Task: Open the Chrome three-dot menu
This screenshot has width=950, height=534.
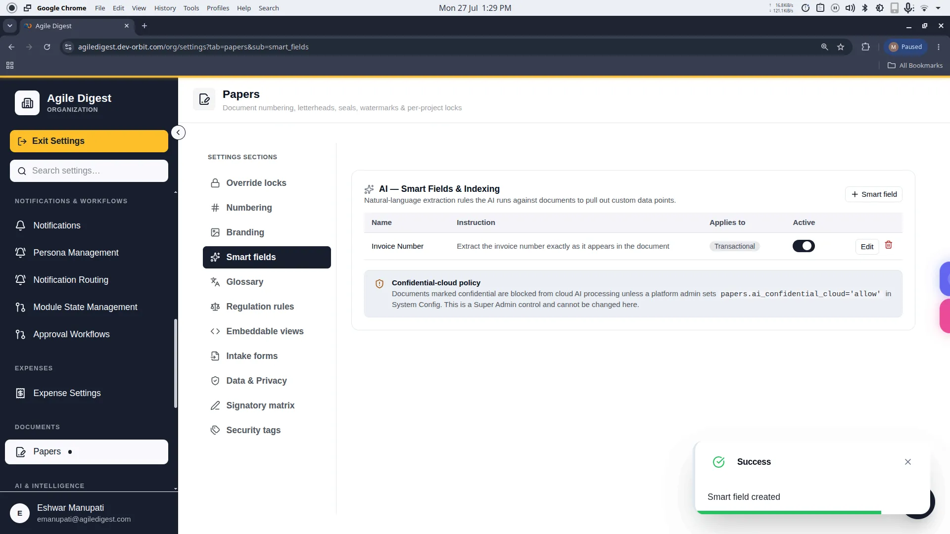Action: pyautogui.click(x=939, y=47)
